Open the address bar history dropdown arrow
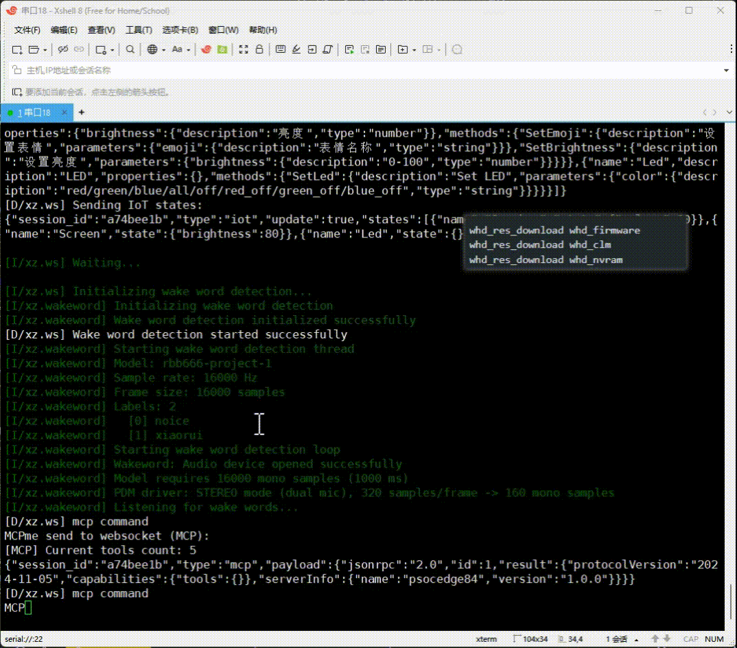Image resolution: width=737 pixels, height=648 pixels. (x=726, y=71)
